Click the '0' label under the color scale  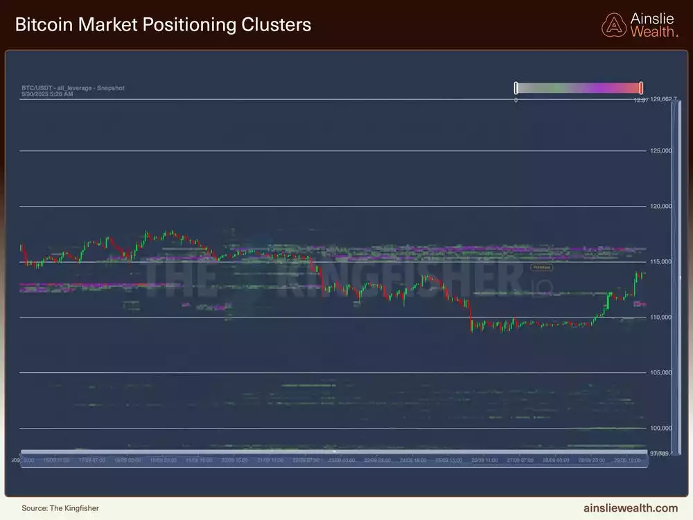(x=516, y=100)
